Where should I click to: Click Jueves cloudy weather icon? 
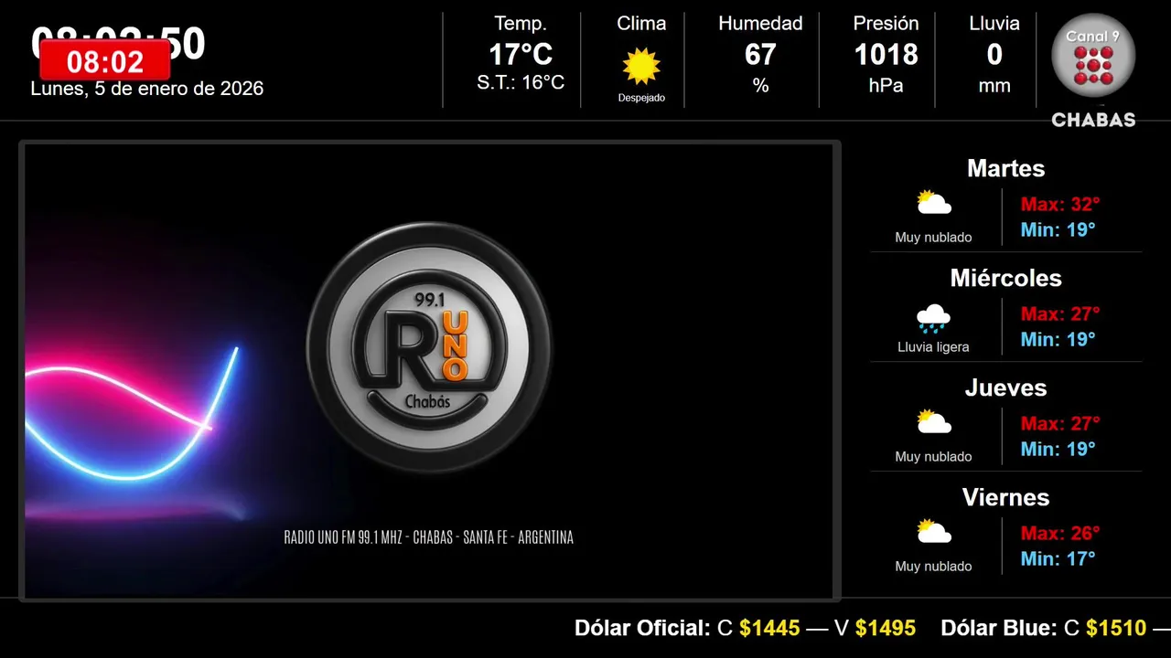point(934,422)
